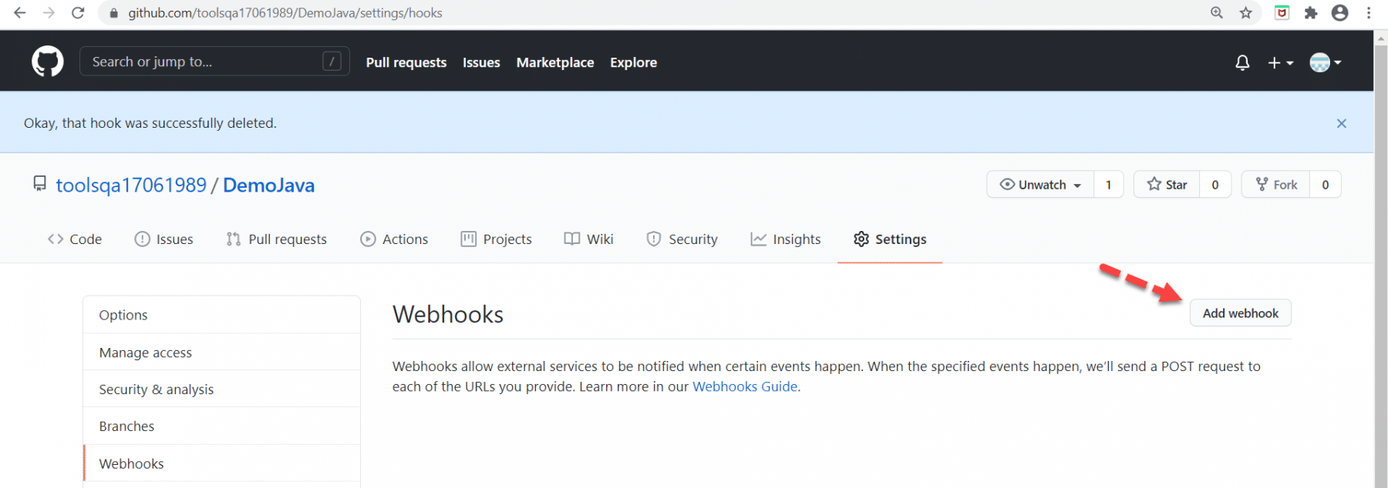
Task: Select Security & analysis in sidebar
Action: [x=221, y=389]
